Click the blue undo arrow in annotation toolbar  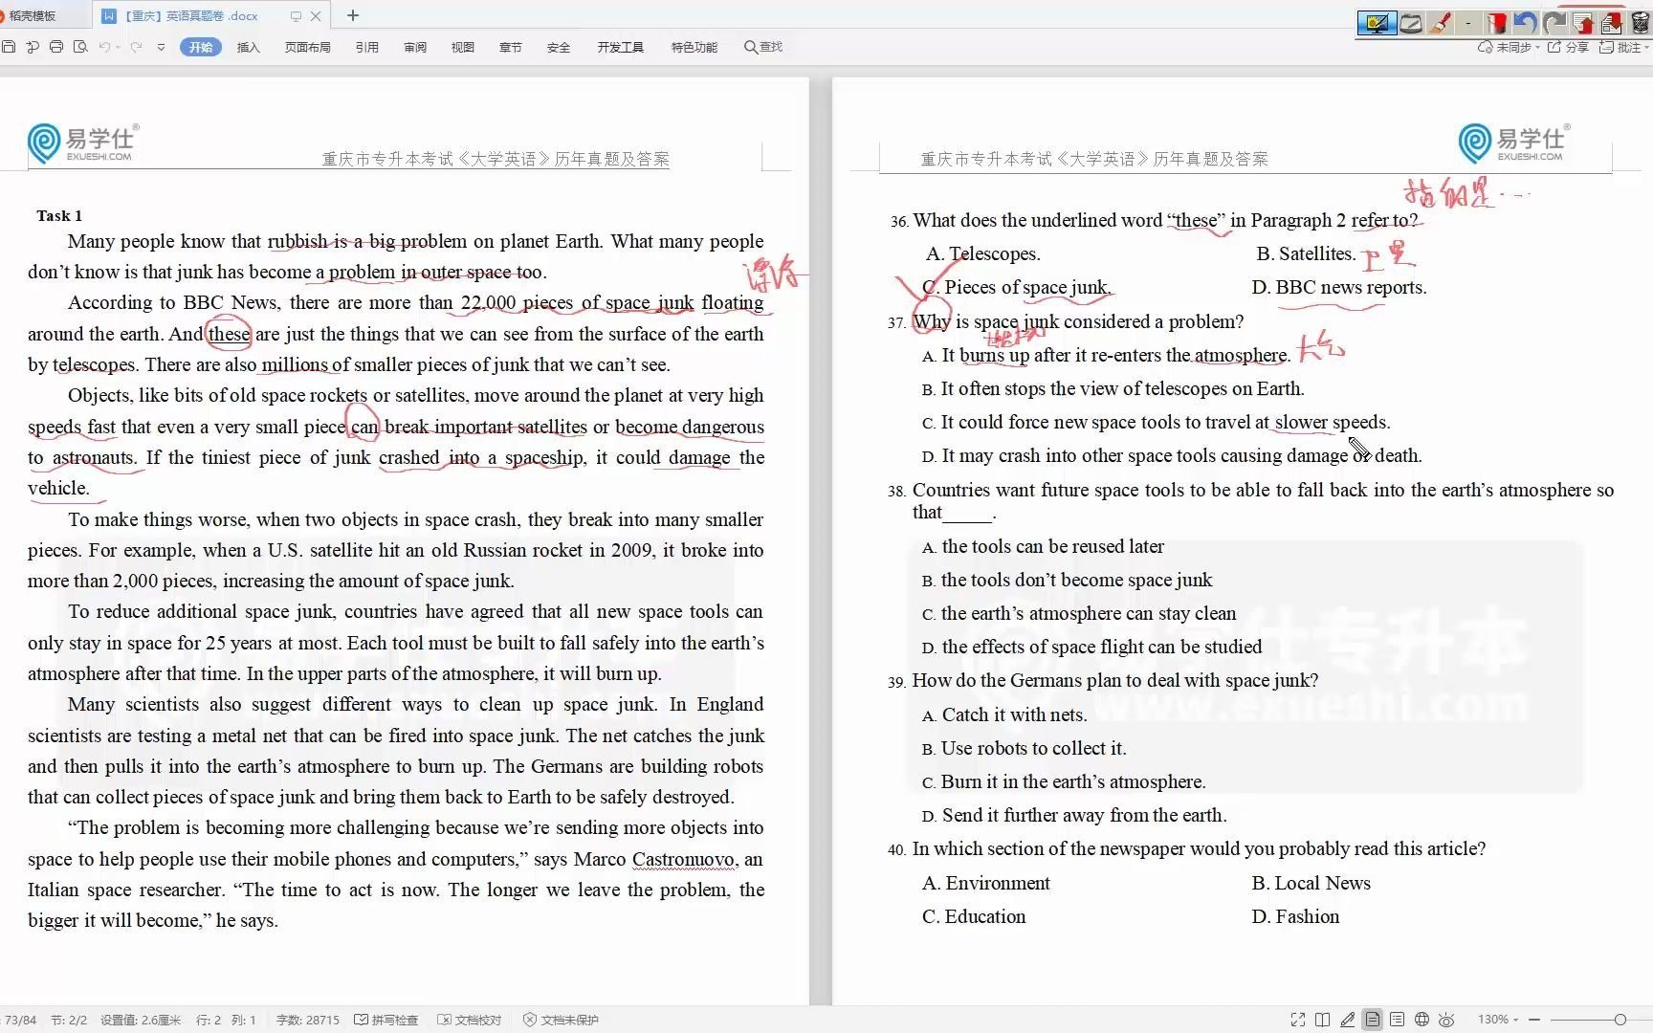point(1526,23)
